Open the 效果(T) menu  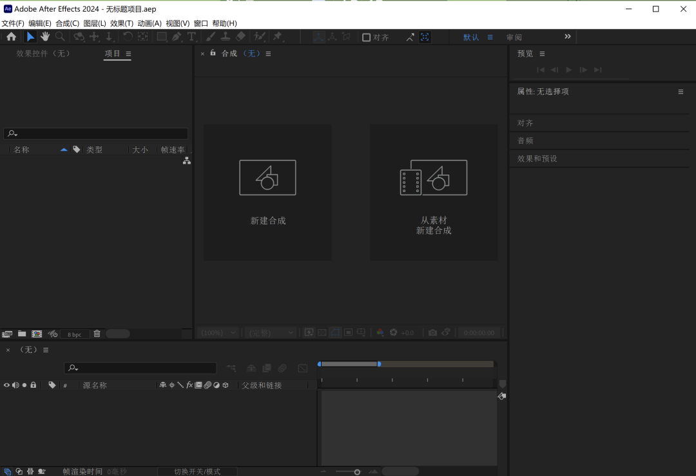click(x=122, y=23)
